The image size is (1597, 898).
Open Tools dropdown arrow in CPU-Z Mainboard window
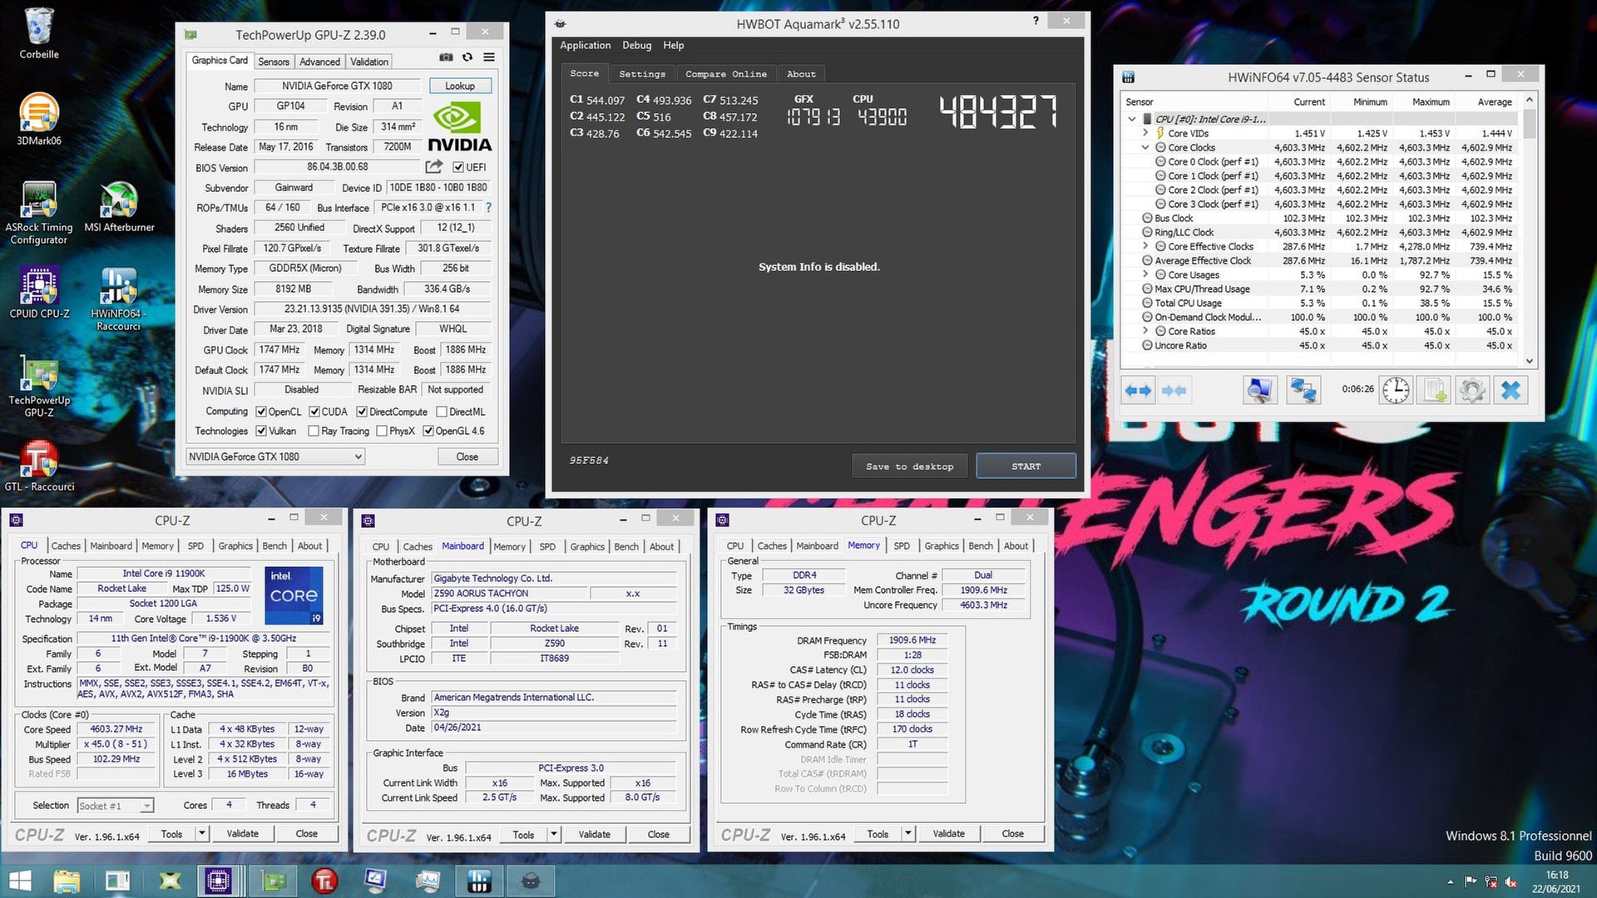tap(554, 834)
